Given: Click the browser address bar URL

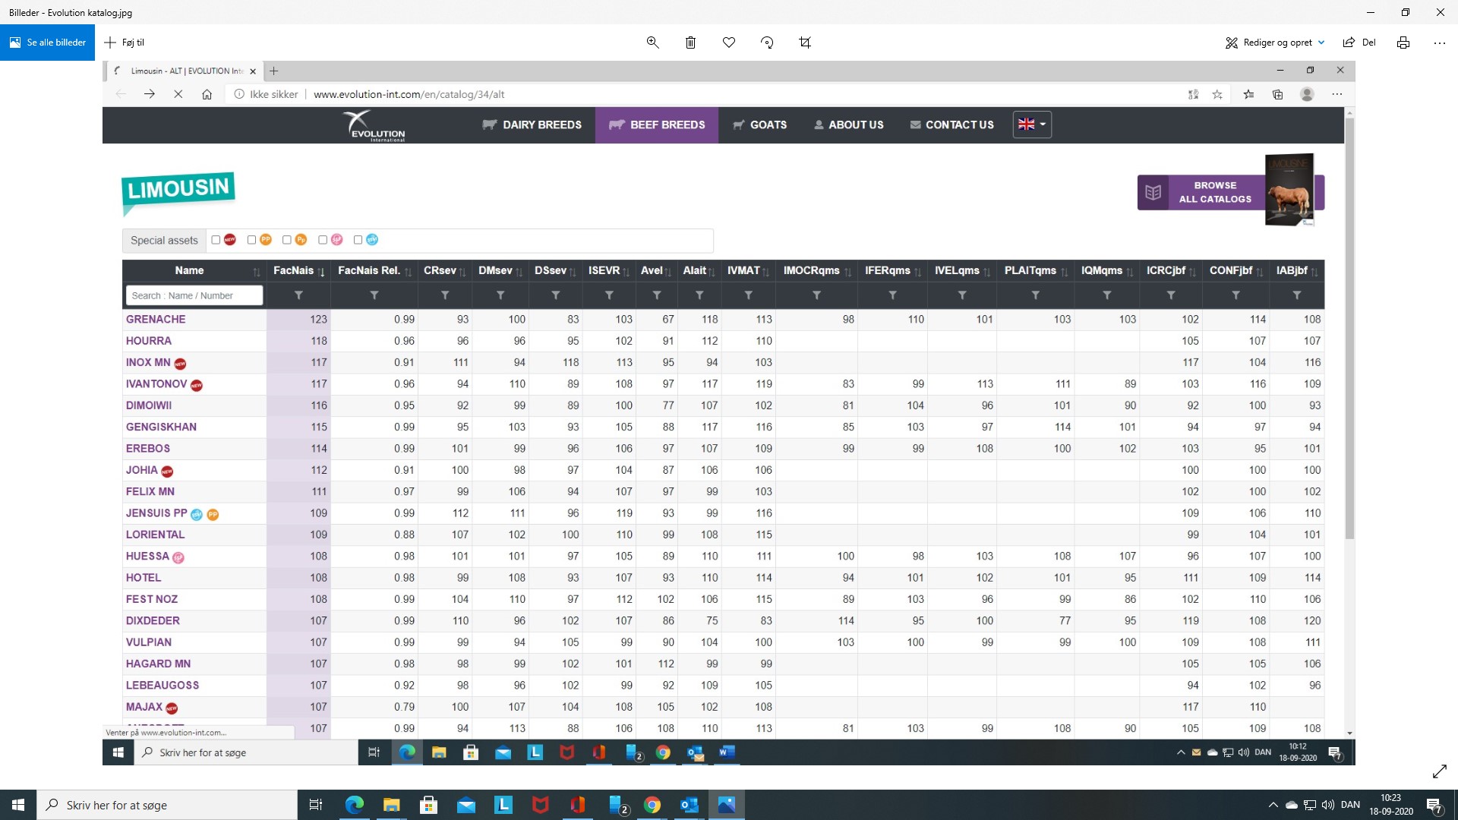Looking at the screenshot, I should tap(409, 94).
